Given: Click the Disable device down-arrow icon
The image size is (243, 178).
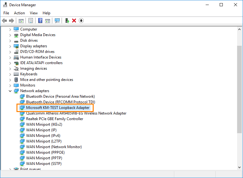Looking at the screenshot, I should 81,21.
